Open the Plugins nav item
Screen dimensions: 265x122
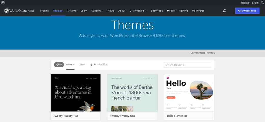tap(44, 11)
